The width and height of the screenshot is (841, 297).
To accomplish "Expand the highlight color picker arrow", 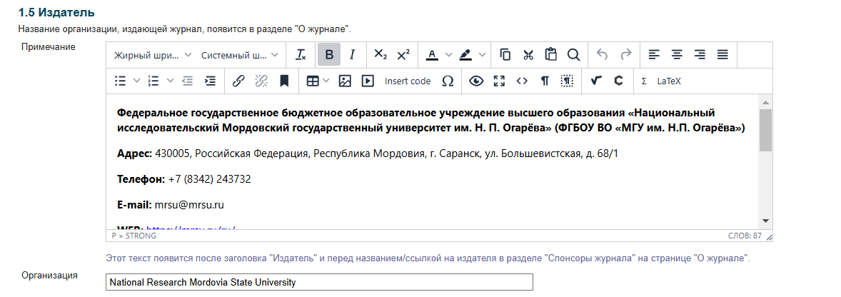I will coord(482,55).
